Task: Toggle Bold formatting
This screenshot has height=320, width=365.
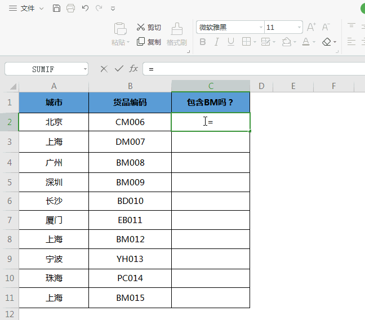Action: pyautogui.click(x=203, y=42)
